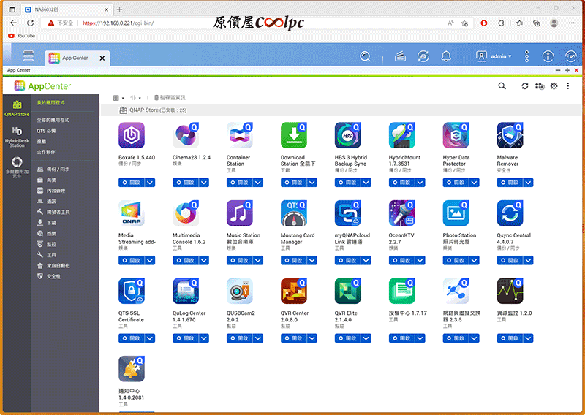Viewport: 585px width, 415px height.
Task: Click the HBS 3 Hybrid Backup Sync icon
Action: coord(348,135)
